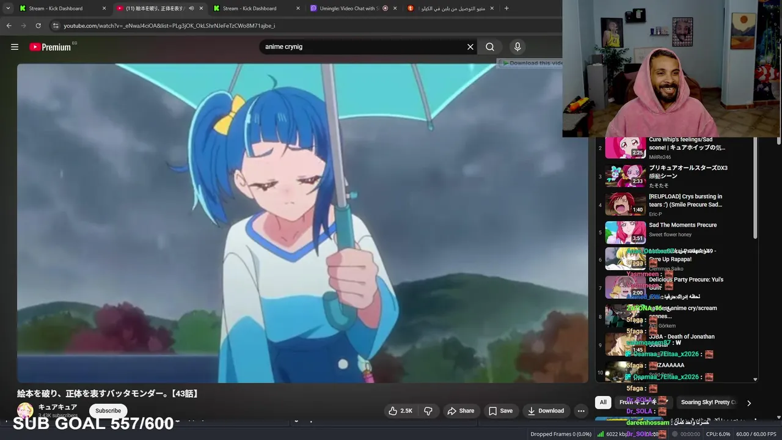This screenshot has width=782, height=440.
Task: Open the tab search dropdown arrow
Action: click(7, 9)
